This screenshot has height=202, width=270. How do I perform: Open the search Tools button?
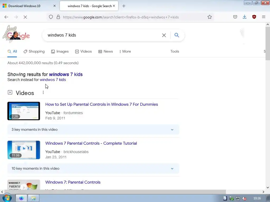tap(175, 51)
